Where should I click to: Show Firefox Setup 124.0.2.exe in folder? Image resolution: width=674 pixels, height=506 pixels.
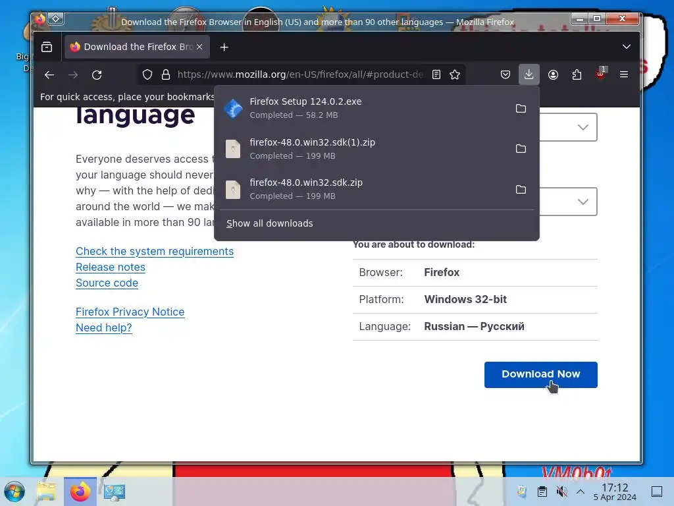tap(521, 109)
